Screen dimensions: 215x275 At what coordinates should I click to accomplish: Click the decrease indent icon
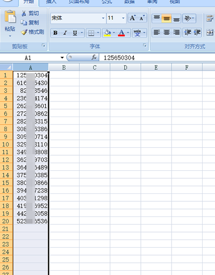click(188, 33)
